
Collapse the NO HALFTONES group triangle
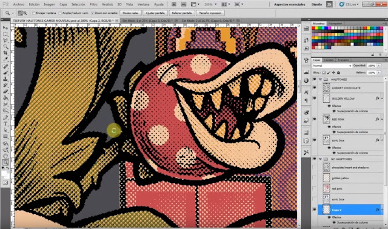[320, 159]
